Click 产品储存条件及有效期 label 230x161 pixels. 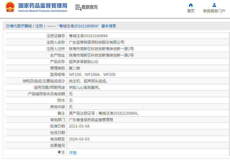(x=46, y=94)
